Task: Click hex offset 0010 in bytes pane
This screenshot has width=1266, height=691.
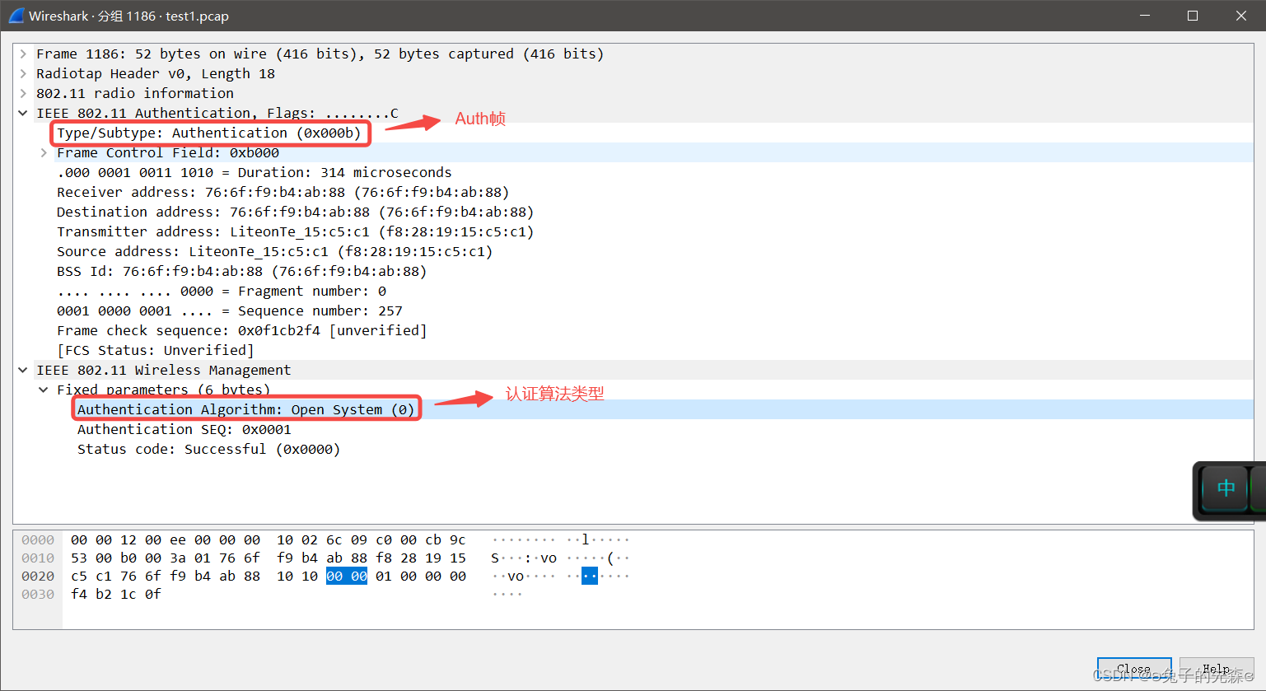Action: 38,558
